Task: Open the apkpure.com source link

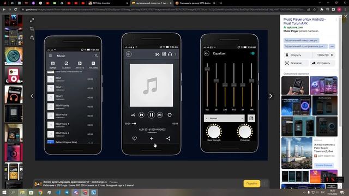Action: tap(294, 27)
